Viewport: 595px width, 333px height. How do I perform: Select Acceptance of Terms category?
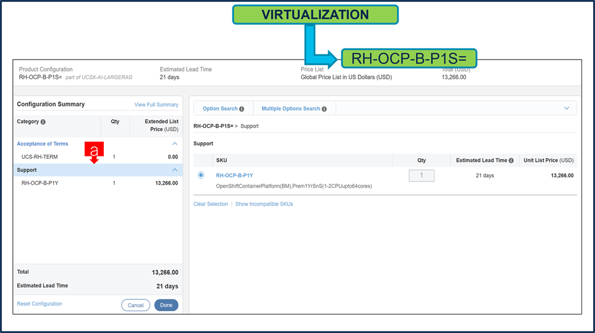click(42, 143)
